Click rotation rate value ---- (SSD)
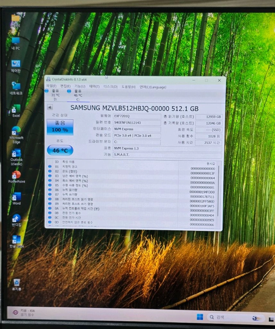The width and height of the screenshot is (275, 329). coord(209,130)
